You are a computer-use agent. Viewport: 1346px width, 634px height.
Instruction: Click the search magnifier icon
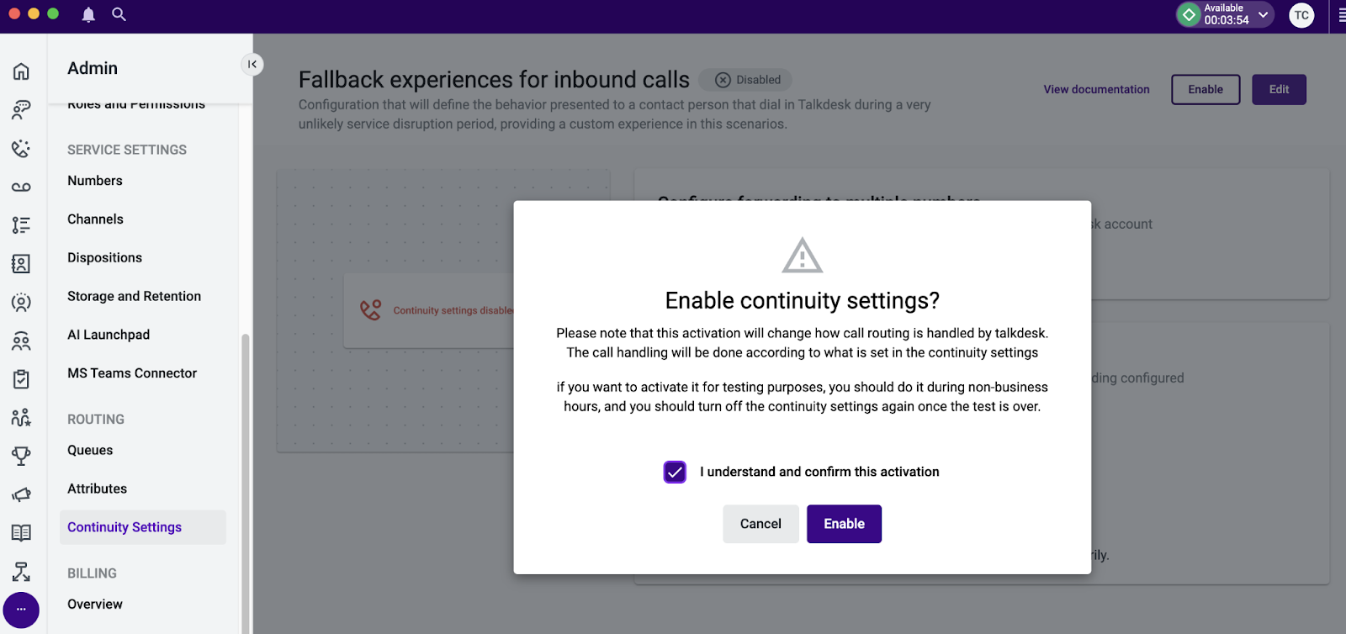click(119, 14)
